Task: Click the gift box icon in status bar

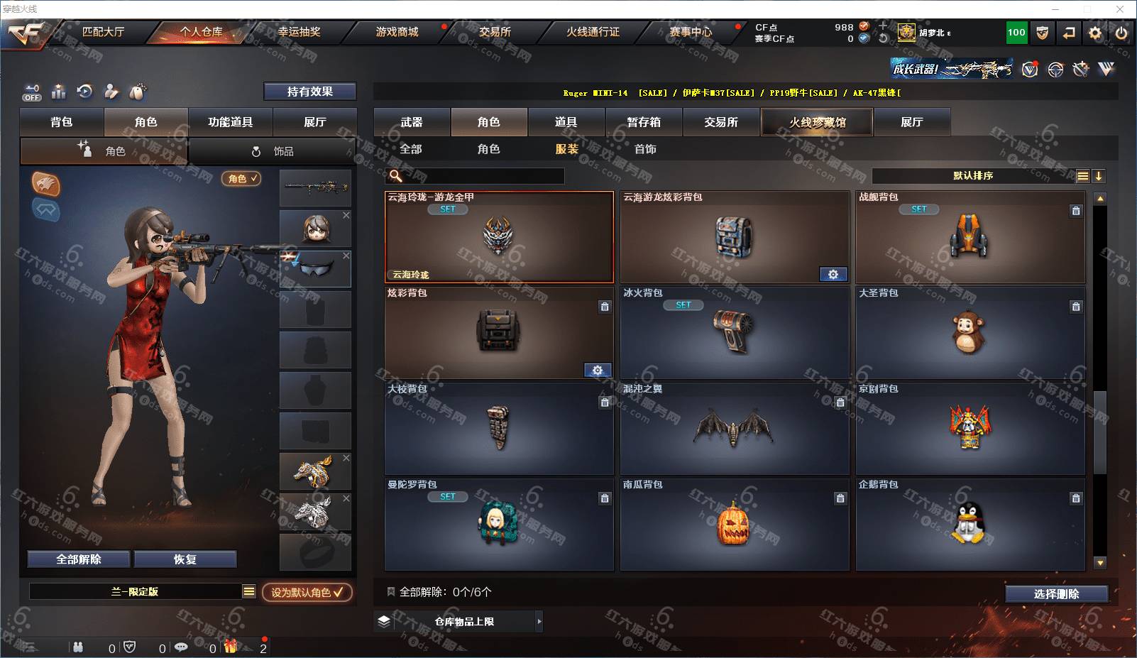Action: coord(231,647)
